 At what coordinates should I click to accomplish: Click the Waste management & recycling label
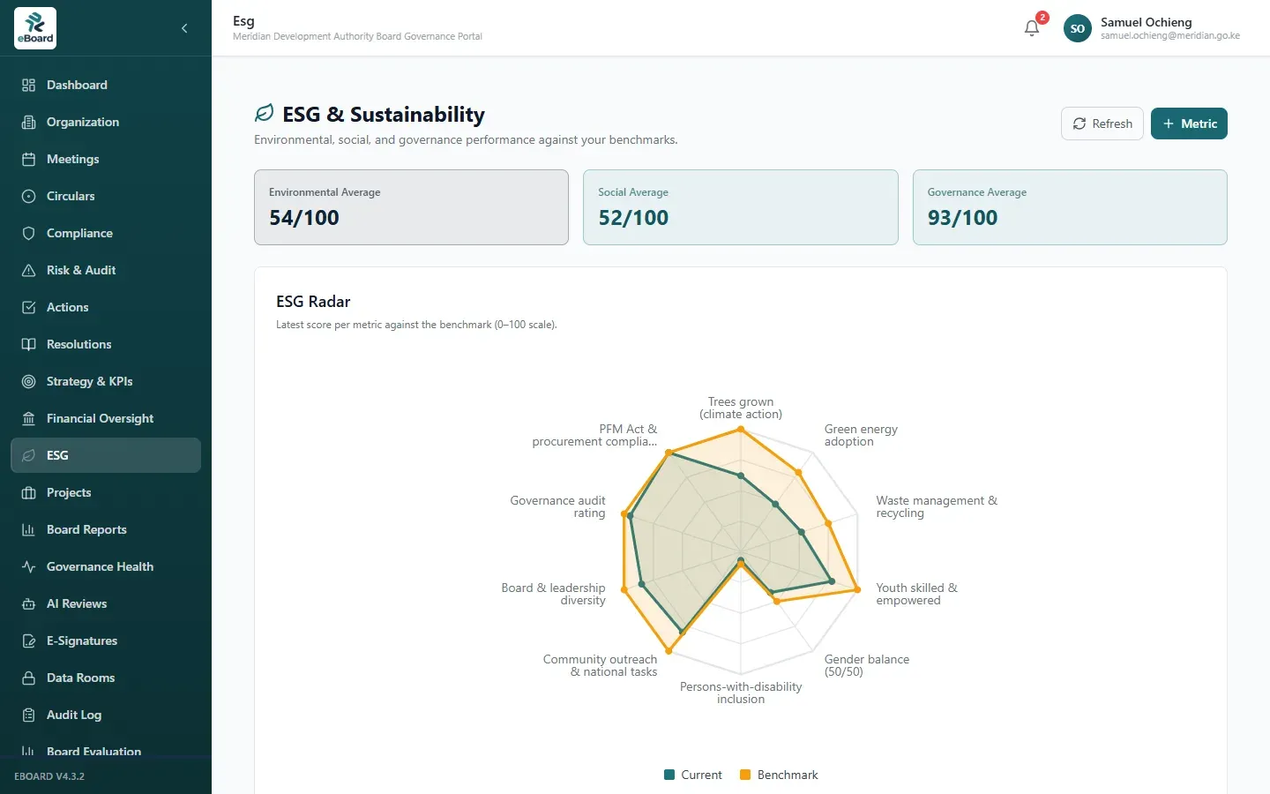(x=937, y=506)
